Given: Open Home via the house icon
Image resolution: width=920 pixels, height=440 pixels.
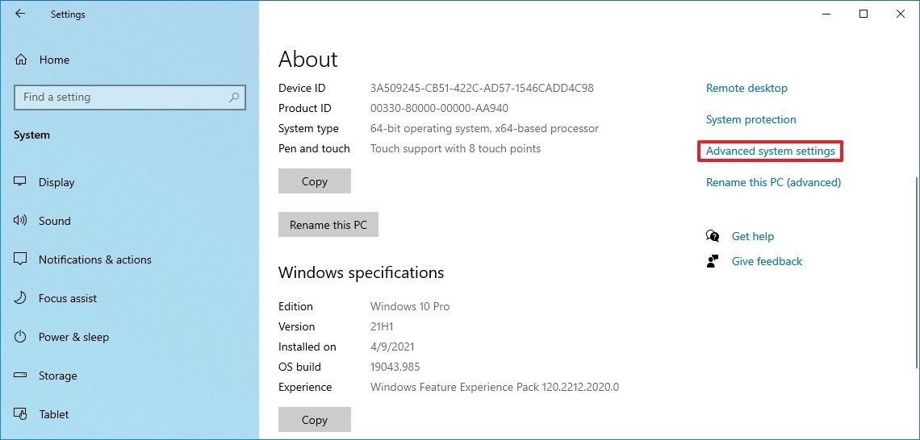Looking at the screenshot, I should pyautogui.click(x=21, y=60).
